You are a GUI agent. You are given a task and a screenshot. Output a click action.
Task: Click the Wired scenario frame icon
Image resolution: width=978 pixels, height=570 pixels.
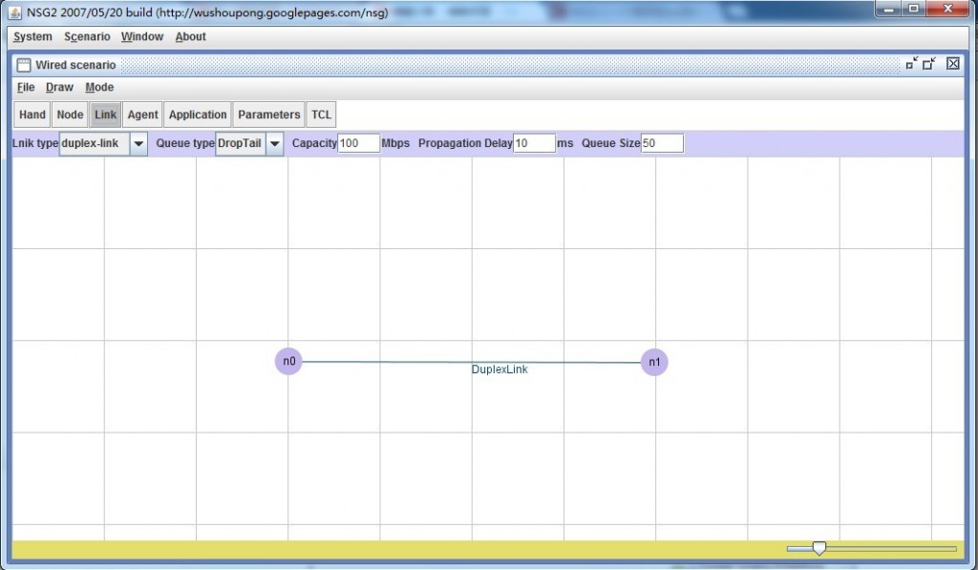(x=24, y=65)
